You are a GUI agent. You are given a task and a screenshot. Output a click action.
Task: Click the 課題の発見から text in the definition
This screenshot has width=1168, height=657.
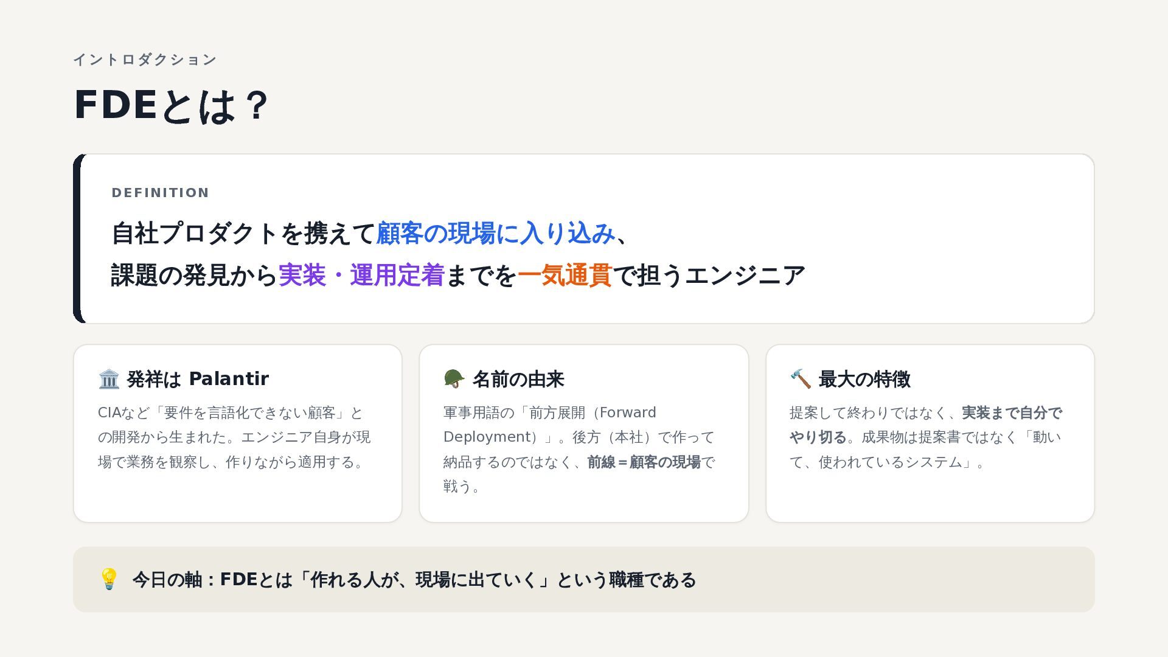194,276
